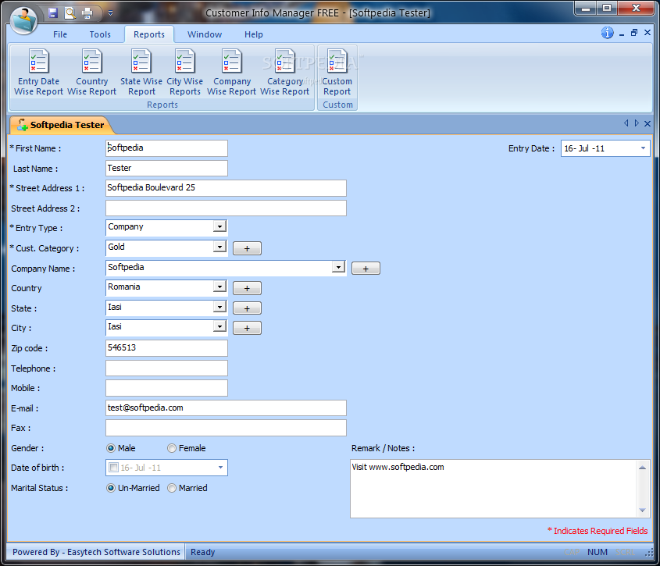Close the Softpedia Tester document tab
The image size is (660, 566).
click(648, 123)
